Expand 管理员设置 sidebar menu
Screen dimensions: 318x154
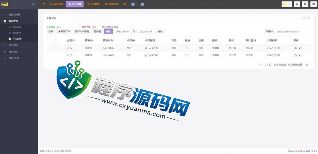click(19, 15)
